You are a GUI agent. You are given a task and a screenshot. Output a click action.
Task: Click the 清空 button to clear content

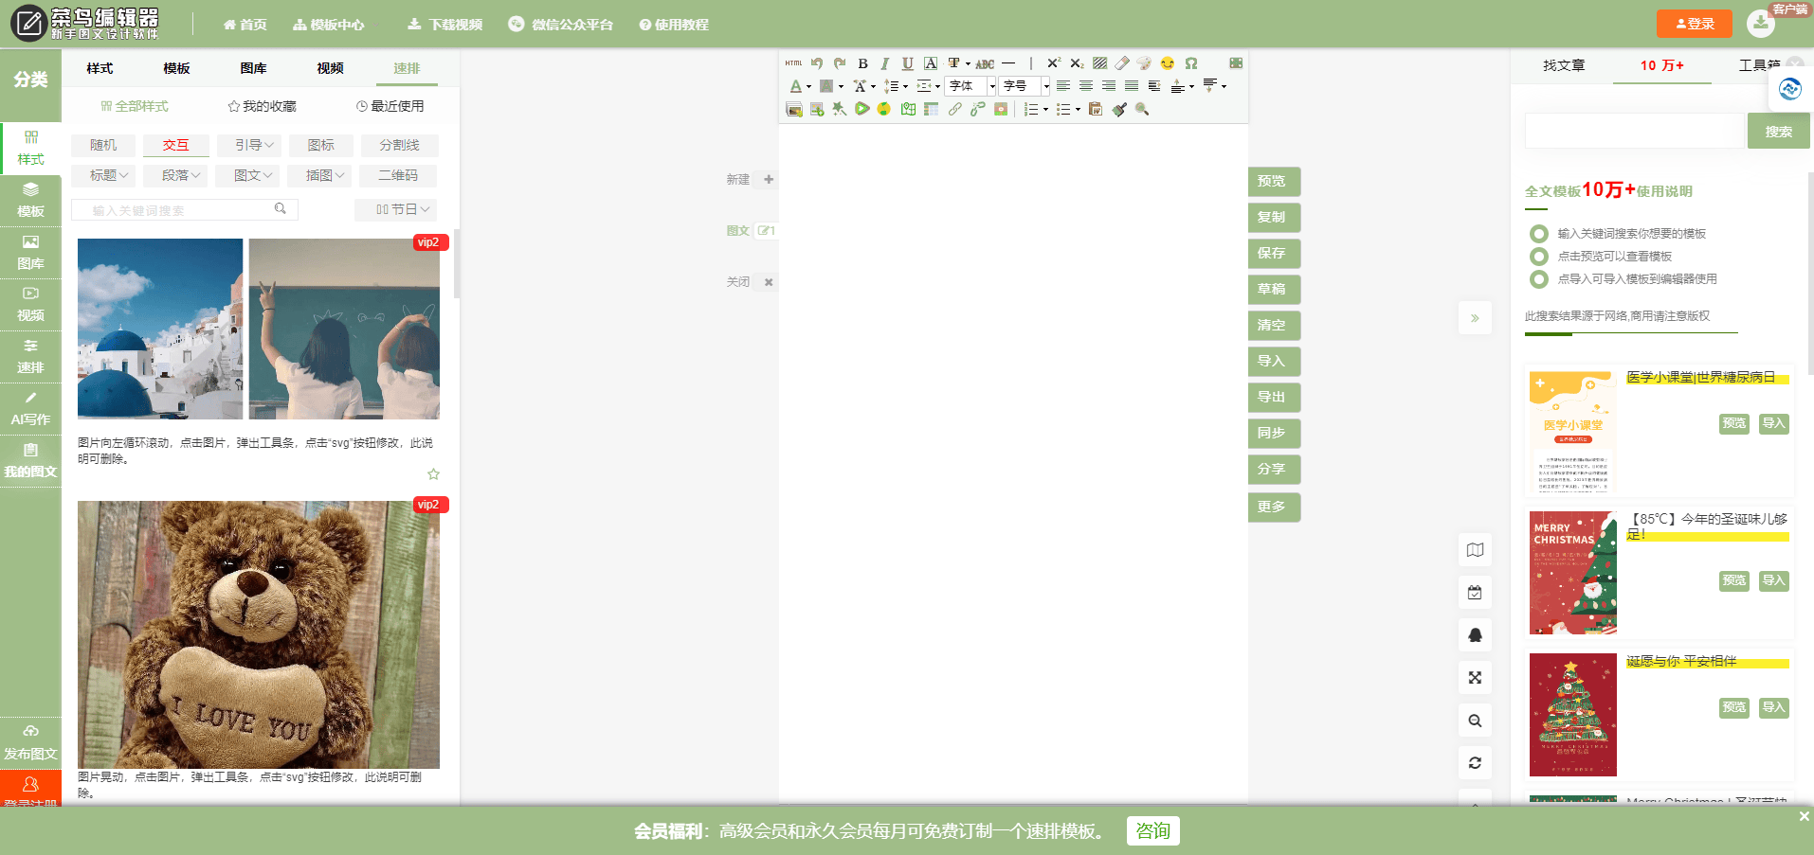point(1273,325)
